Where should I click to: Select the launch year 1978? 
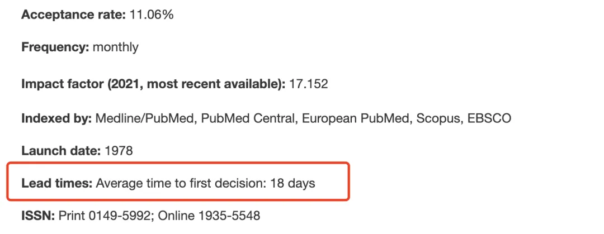[x=119, y=150]
